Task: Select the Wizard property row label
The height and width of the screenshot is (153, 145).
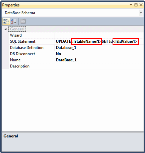Action: (x=16, y=35)
